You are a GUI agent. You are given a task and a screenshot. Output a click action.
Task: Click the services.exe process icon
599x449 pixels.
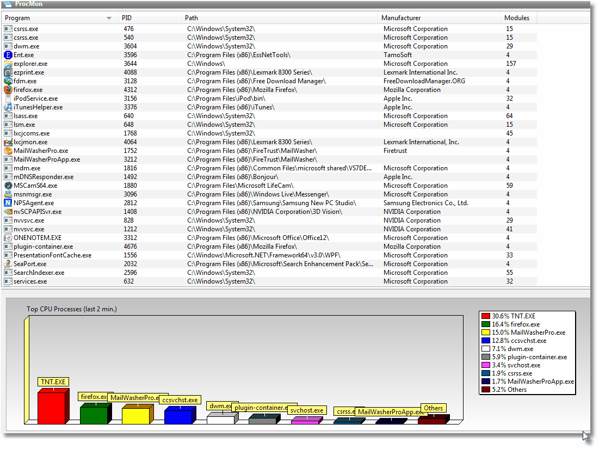coord(8,281)
